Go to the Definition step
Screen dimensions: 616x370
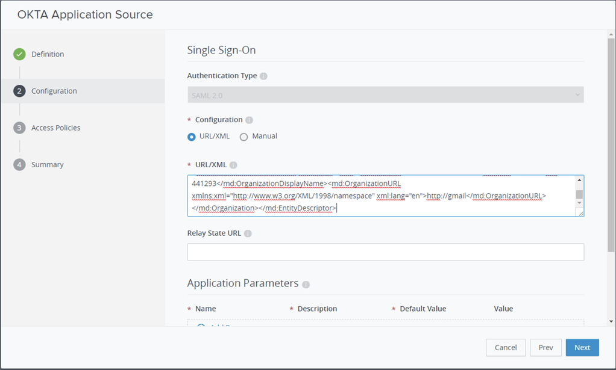tap(48, 54)
